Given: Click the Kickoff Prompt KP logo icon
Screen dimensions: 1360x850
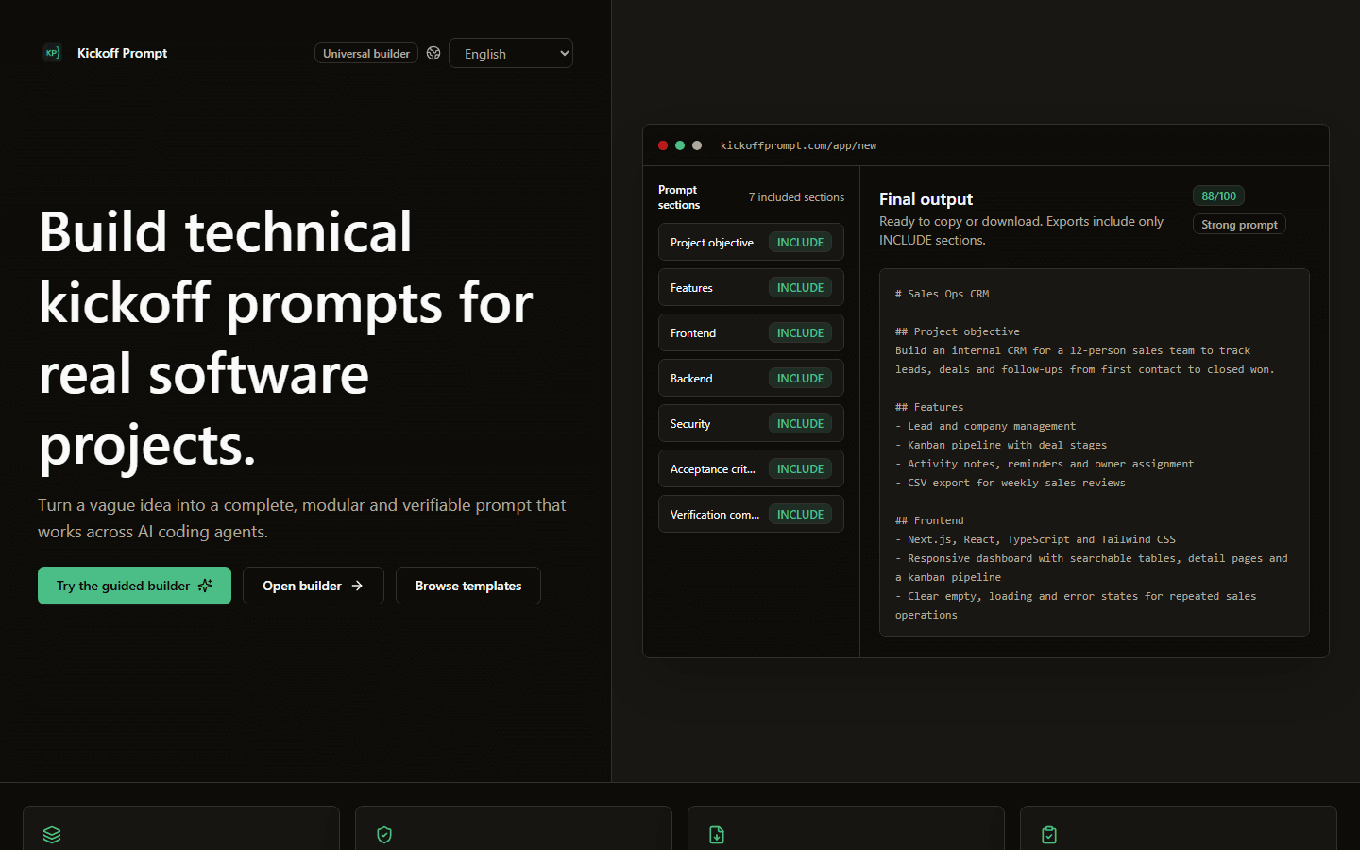Looking at the screenshot, I should (x=53, y=53).
